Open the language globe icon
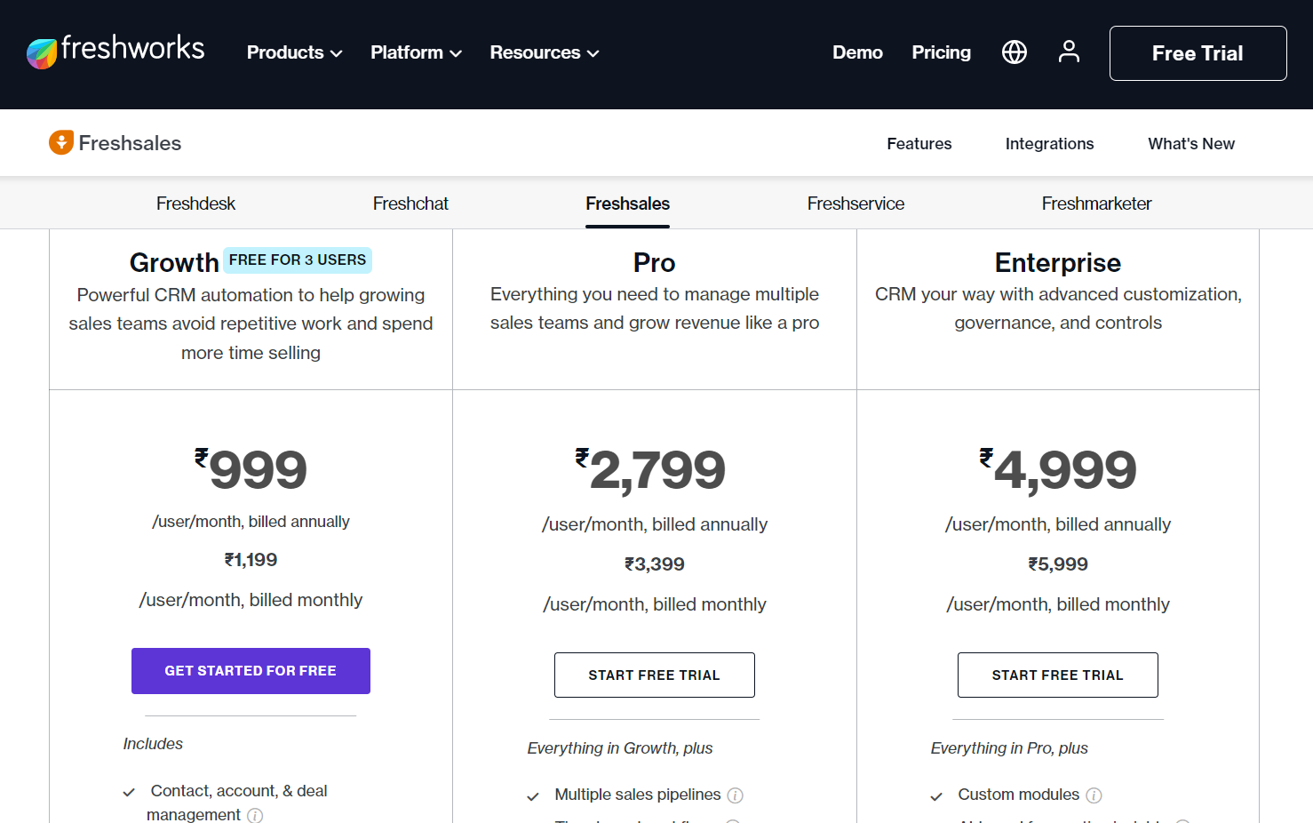The height and width of the screenshot is (823, 1313). click(1015, 52)
